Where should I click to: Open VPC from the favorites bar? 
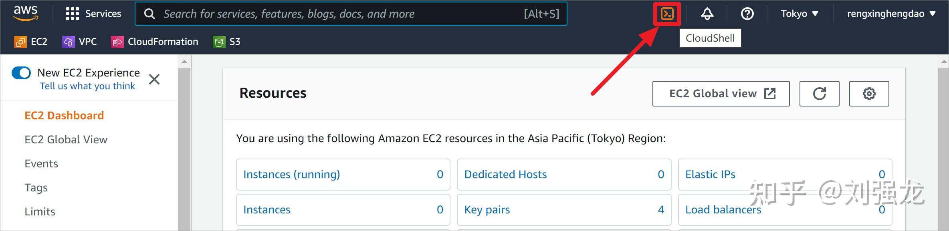(79, 42)
